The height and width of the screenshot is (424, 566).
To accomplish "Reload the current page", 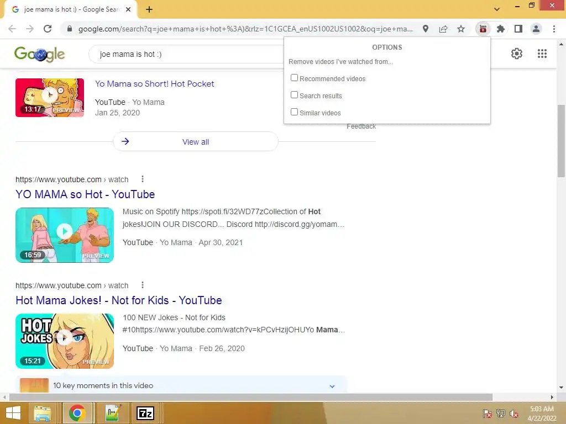I will [x=48, y=29].
